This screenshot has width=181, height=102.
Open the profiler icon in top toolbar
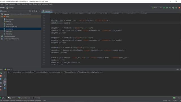(x=173, y=8)
